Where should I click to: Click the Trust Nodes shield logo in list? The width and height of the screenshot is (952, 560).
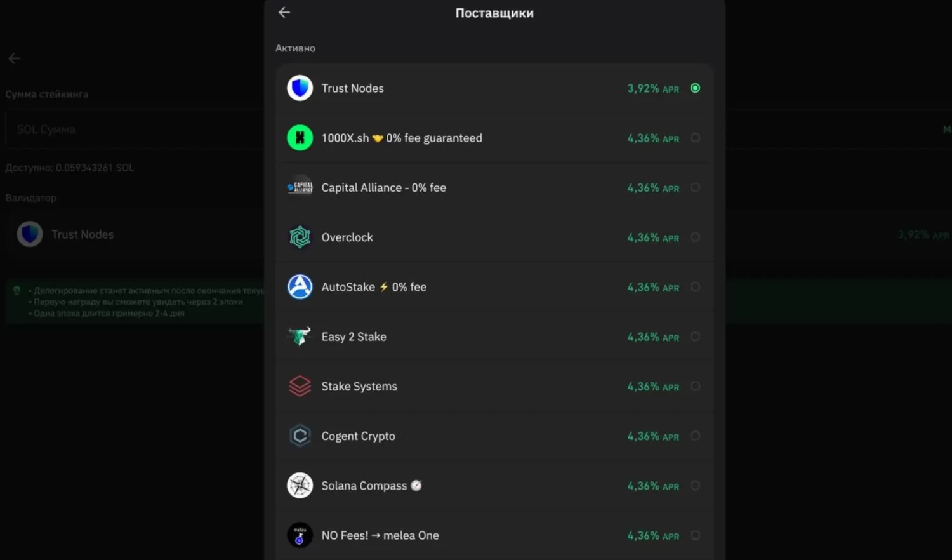pos(300,88)
